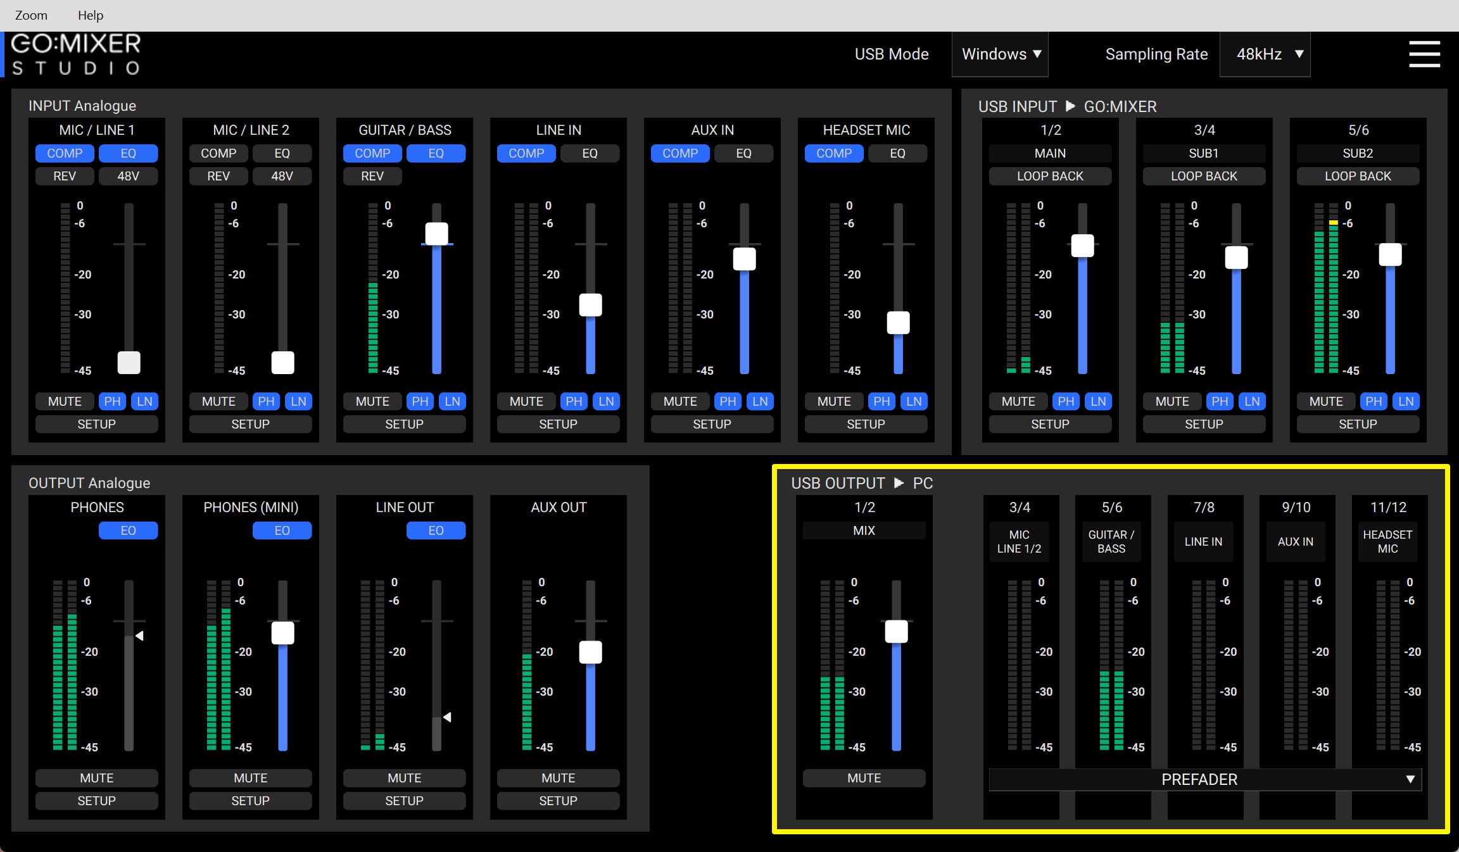Open the Sampling Rate 48kHz dropdown
Image resolution: width=1459 pixels, height=852 pixels.
pyautogui.click(x=1265, y=54)
